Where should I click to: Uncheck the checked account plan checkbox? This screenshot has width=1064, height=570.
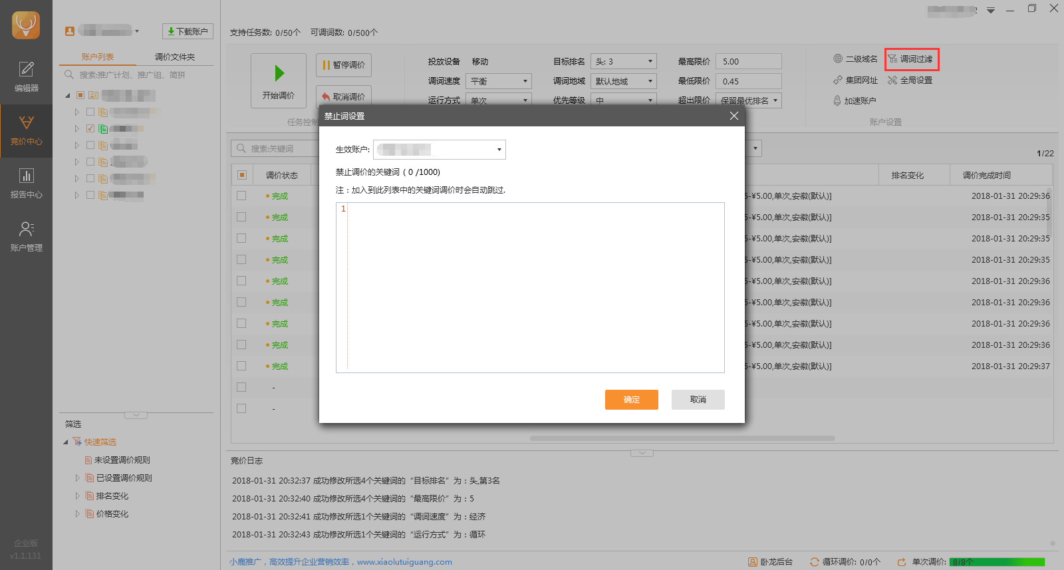[90, 128]
